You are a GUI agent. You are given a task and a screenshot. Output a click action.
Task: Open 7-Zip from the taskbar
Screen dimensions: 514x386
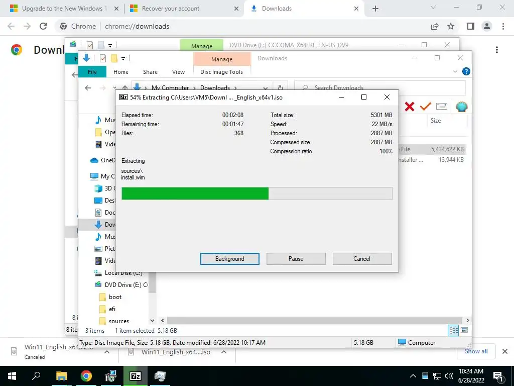[136, 376]
